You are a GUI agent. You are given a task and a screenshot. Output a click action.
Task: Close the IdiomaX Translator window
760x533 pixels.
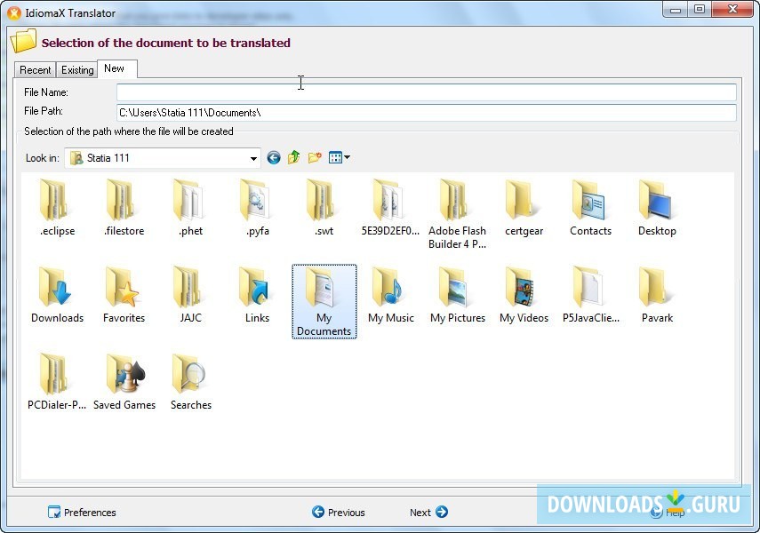tap(732, 9)
